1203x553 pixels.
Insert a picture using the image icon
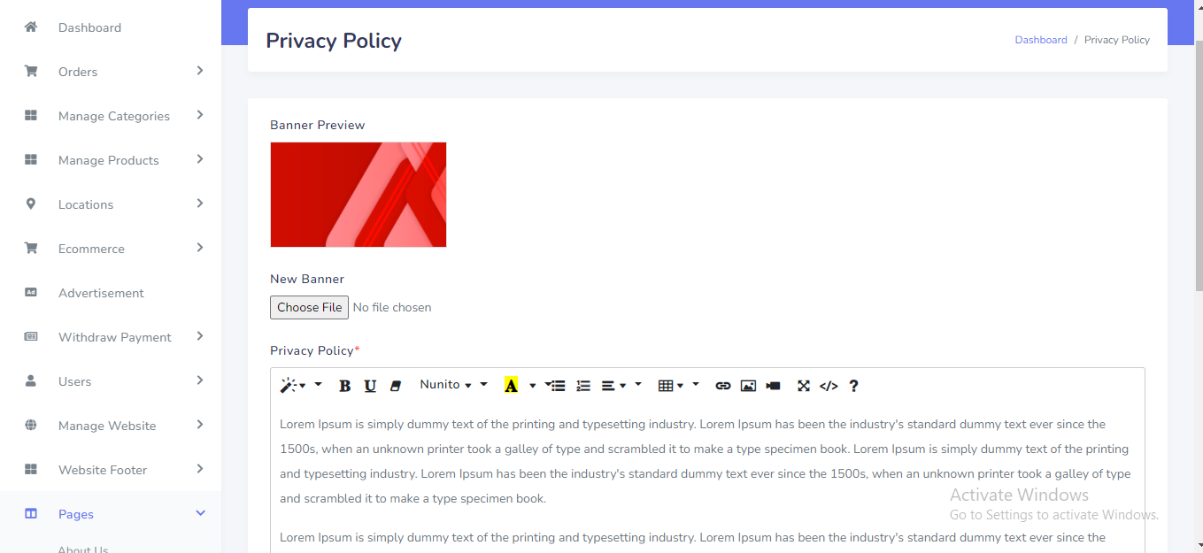[x=748, y=386]
